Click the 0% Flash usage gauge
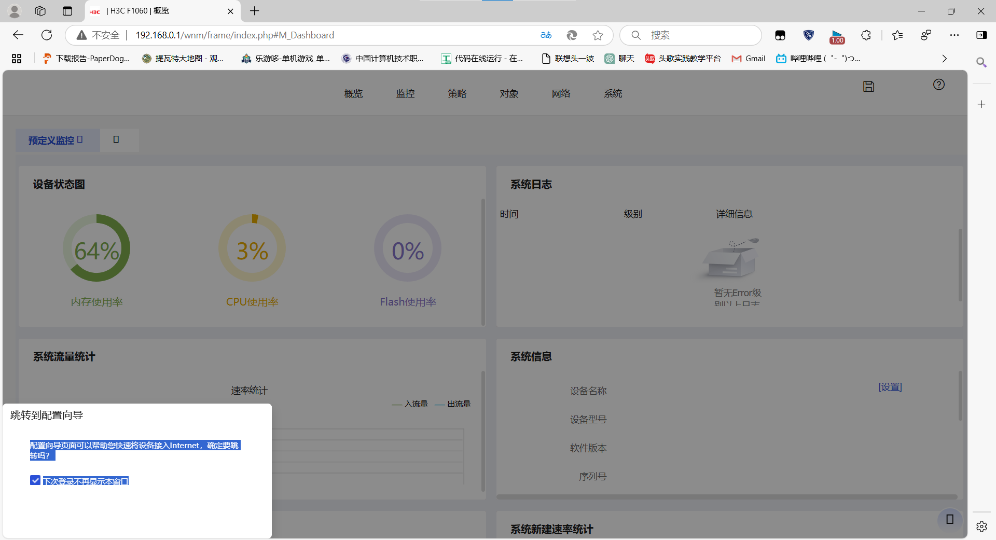996x540 pixels. [x=408, y=248]
